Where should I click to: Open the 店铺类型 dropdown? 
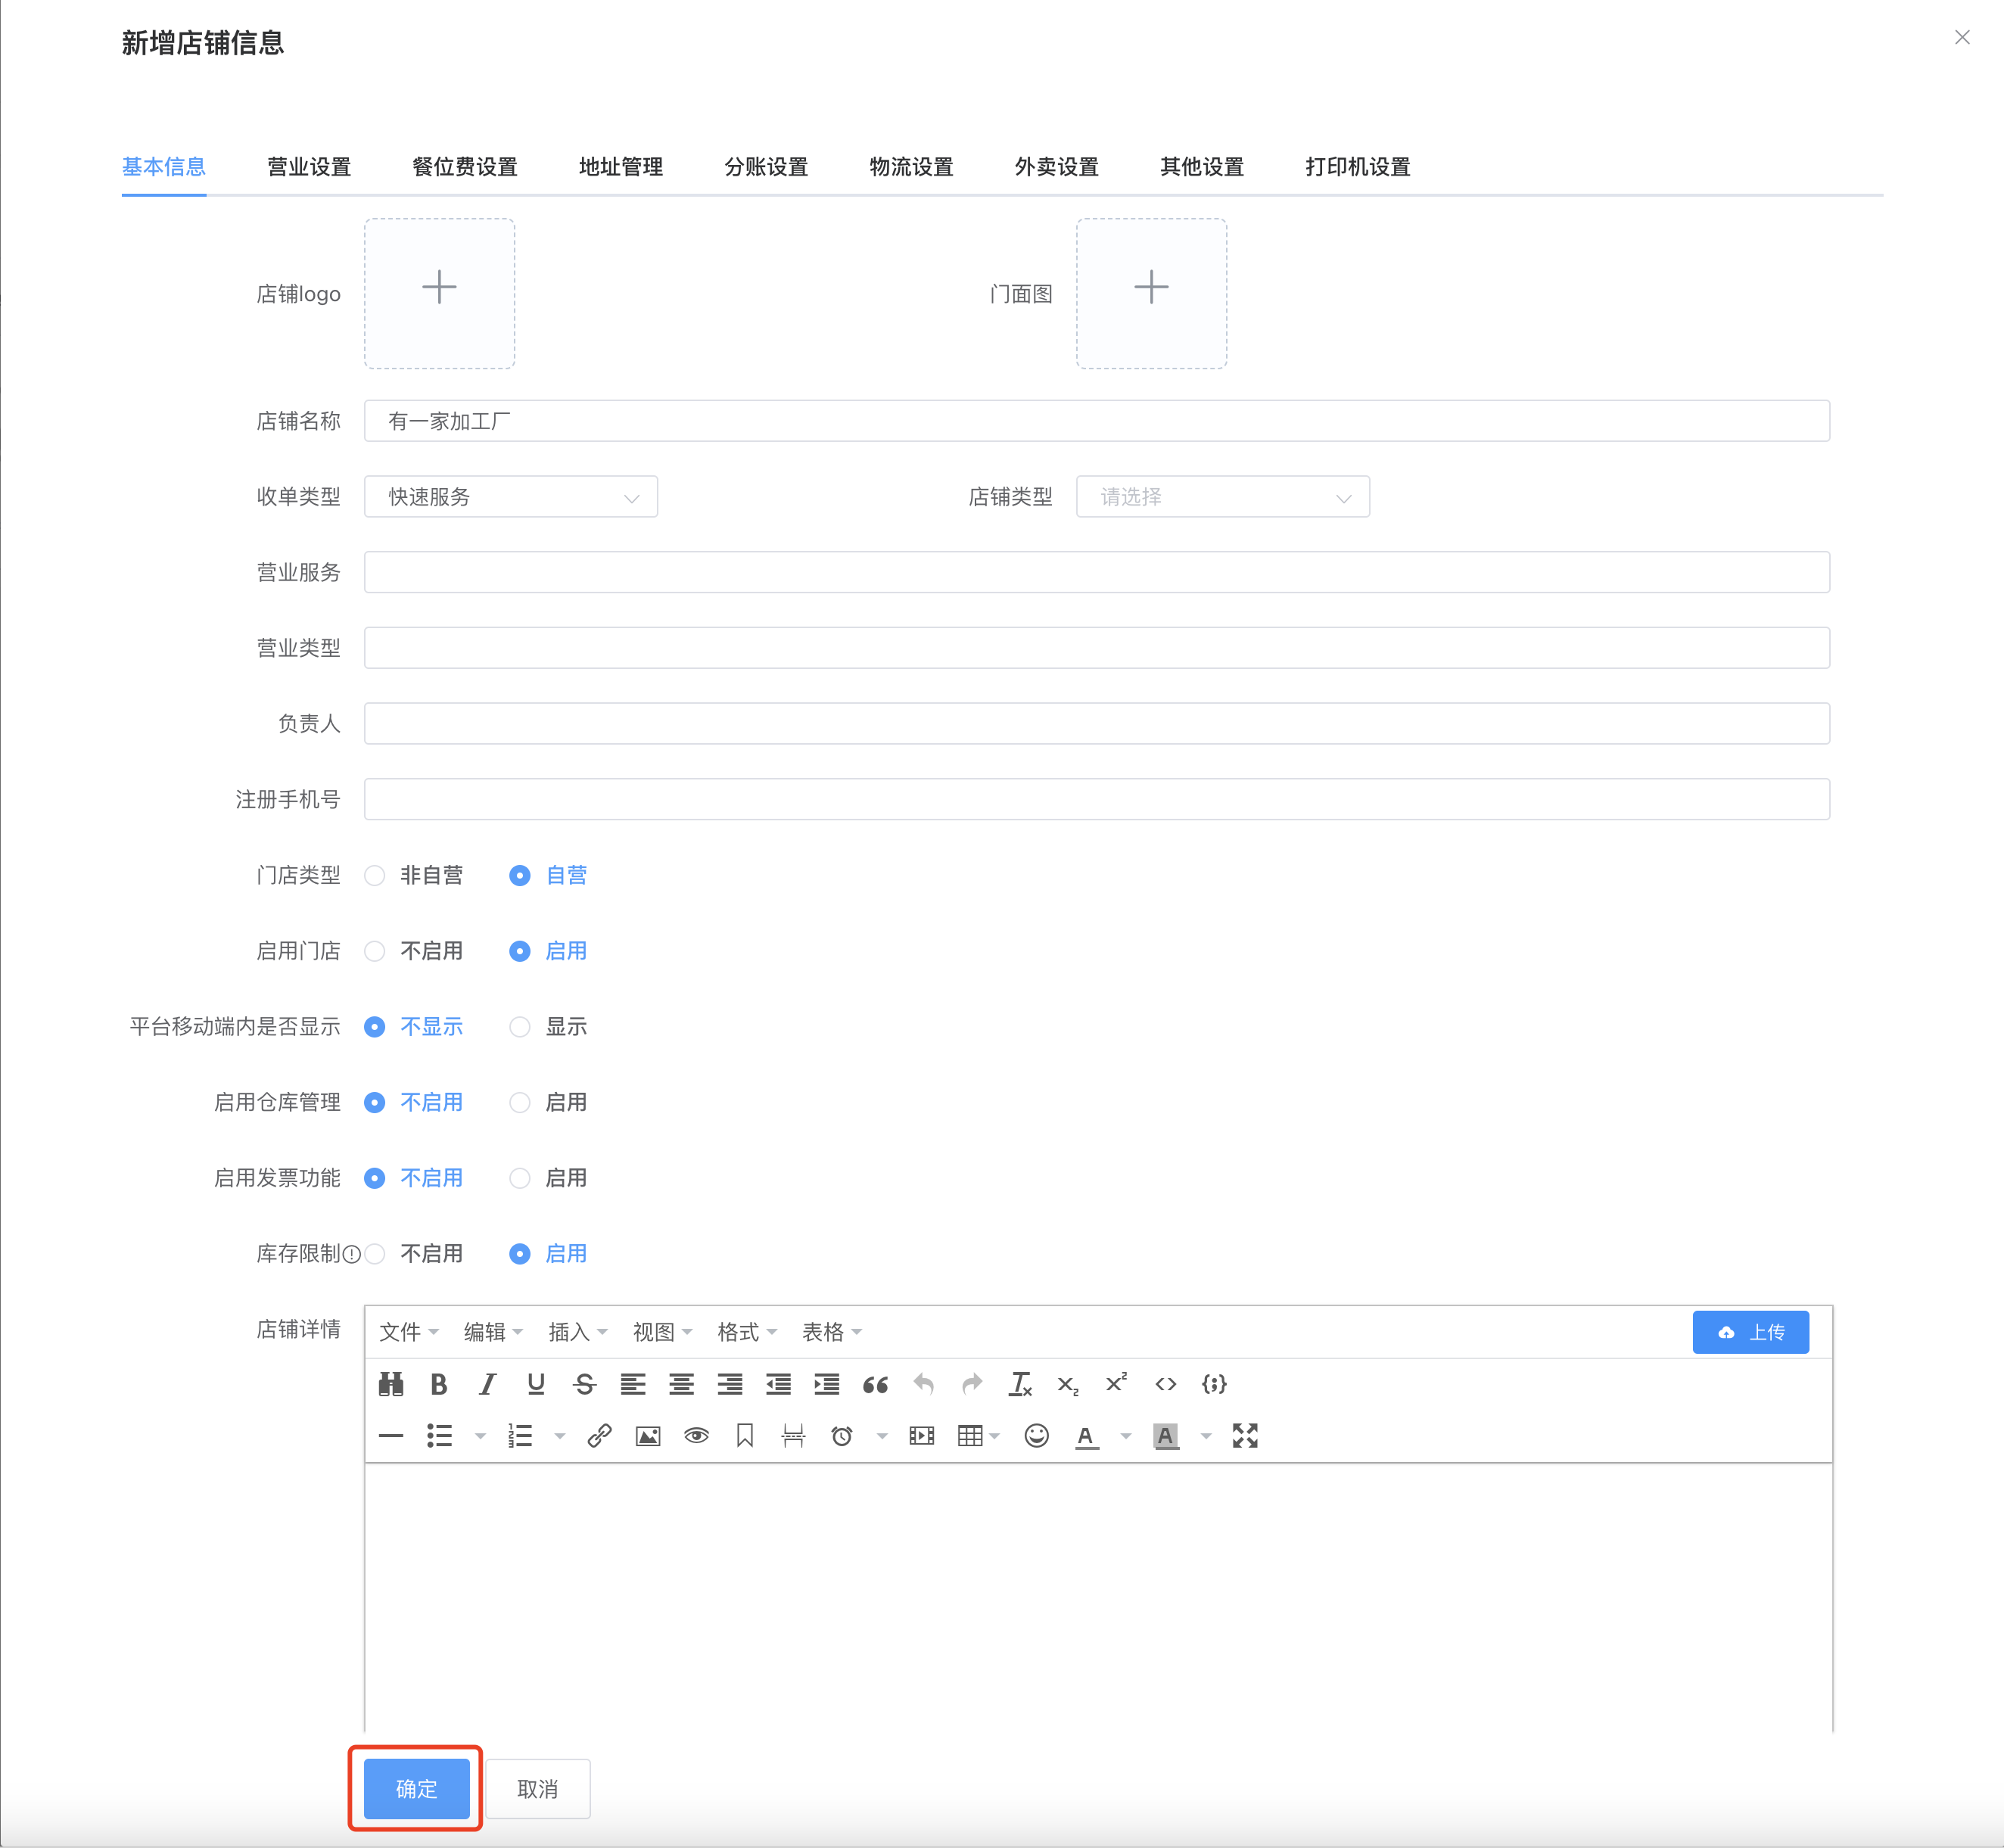(x=1222, y=496)
